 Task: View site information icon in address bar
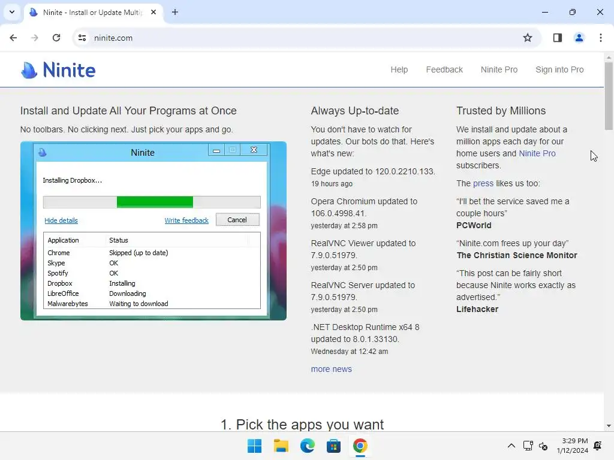coord(82,38)
